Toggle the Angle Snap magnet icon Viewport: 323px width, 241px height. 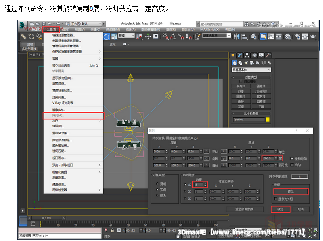tap(173, 37)
